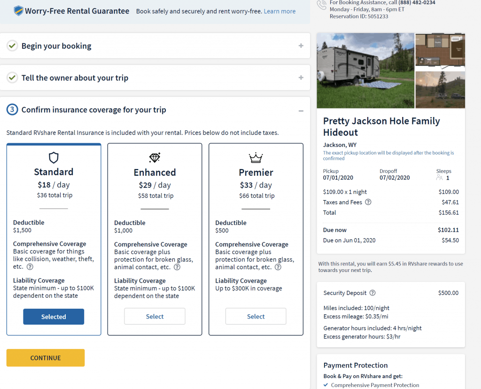Click the Enhanced plan title
The image size is (481, 389).
click(x=155, y=172)
